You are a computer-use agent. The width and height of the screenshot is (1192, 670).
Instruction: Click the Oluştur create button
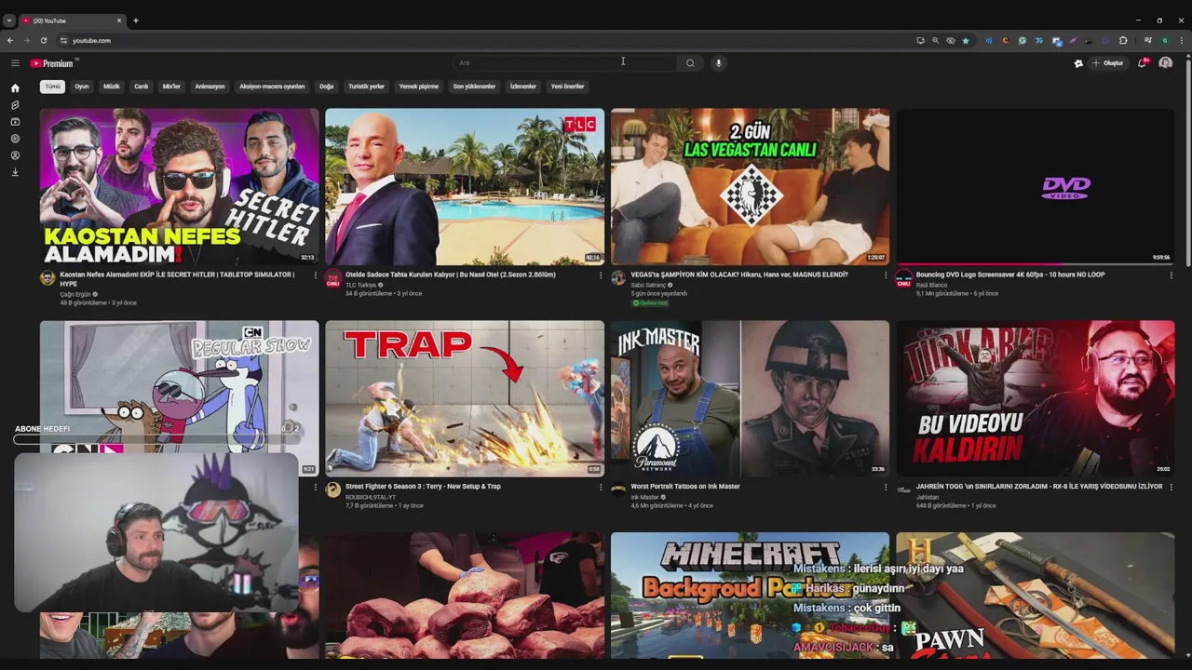tap(1108, 63)
